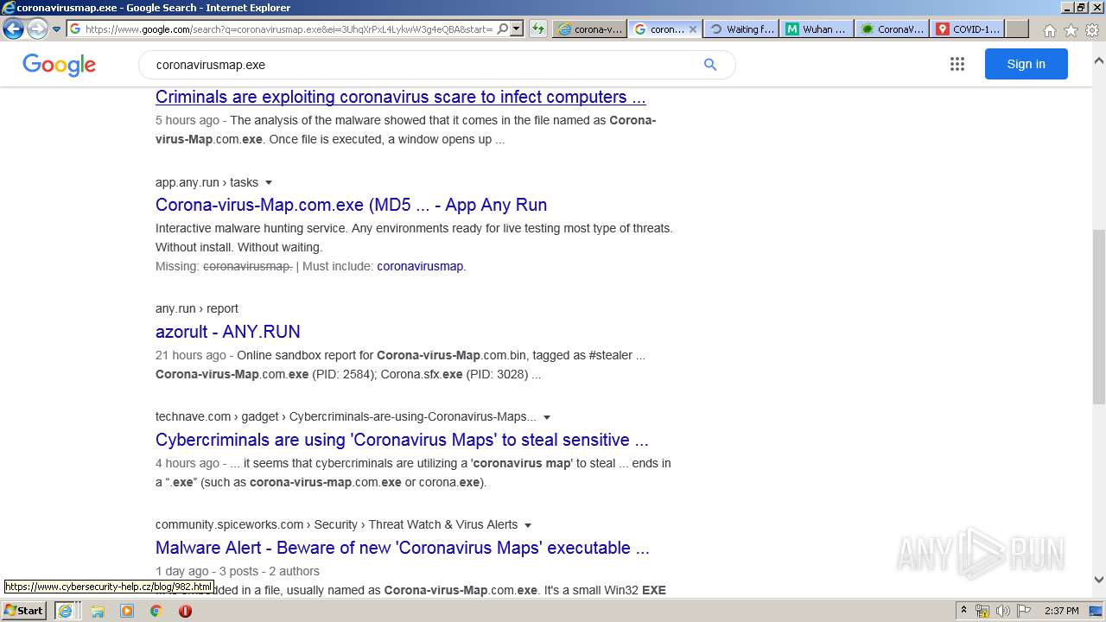Click the volume speaker tray icon
Screen dimensions: 1106x622
tap(1003, 611)
